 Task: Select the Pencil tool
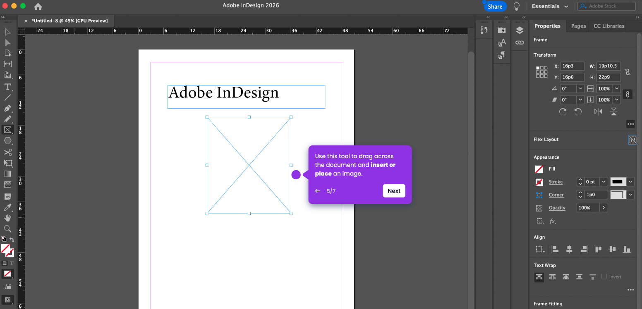(7, 119)
